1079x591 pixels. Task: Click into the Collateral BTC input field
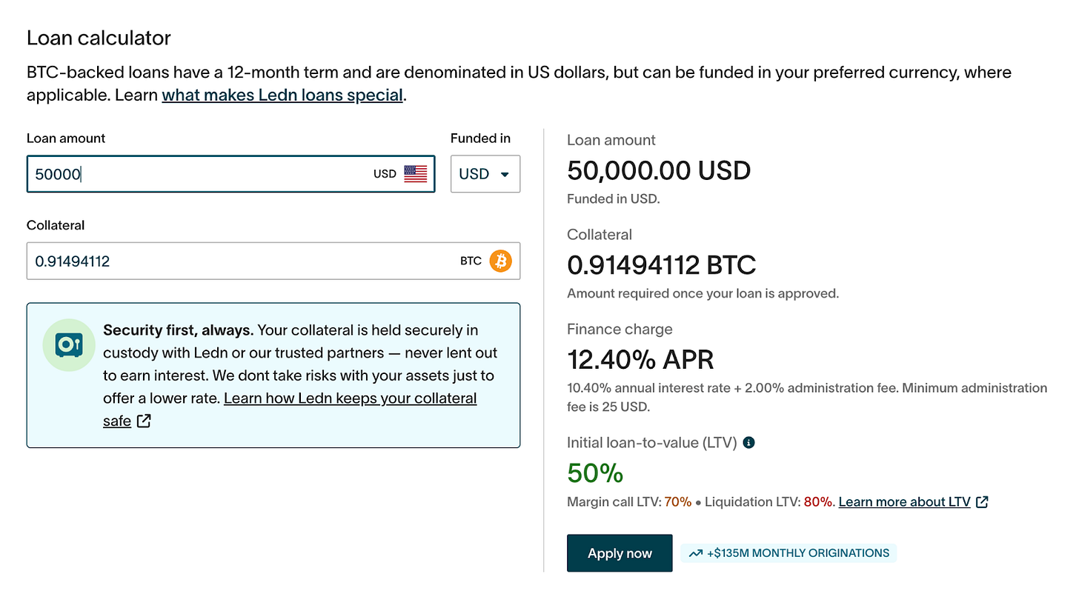(x=237, y=261)
